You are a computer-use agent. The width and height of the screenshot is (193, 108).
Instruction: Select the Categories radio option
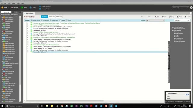coord(2,15)
